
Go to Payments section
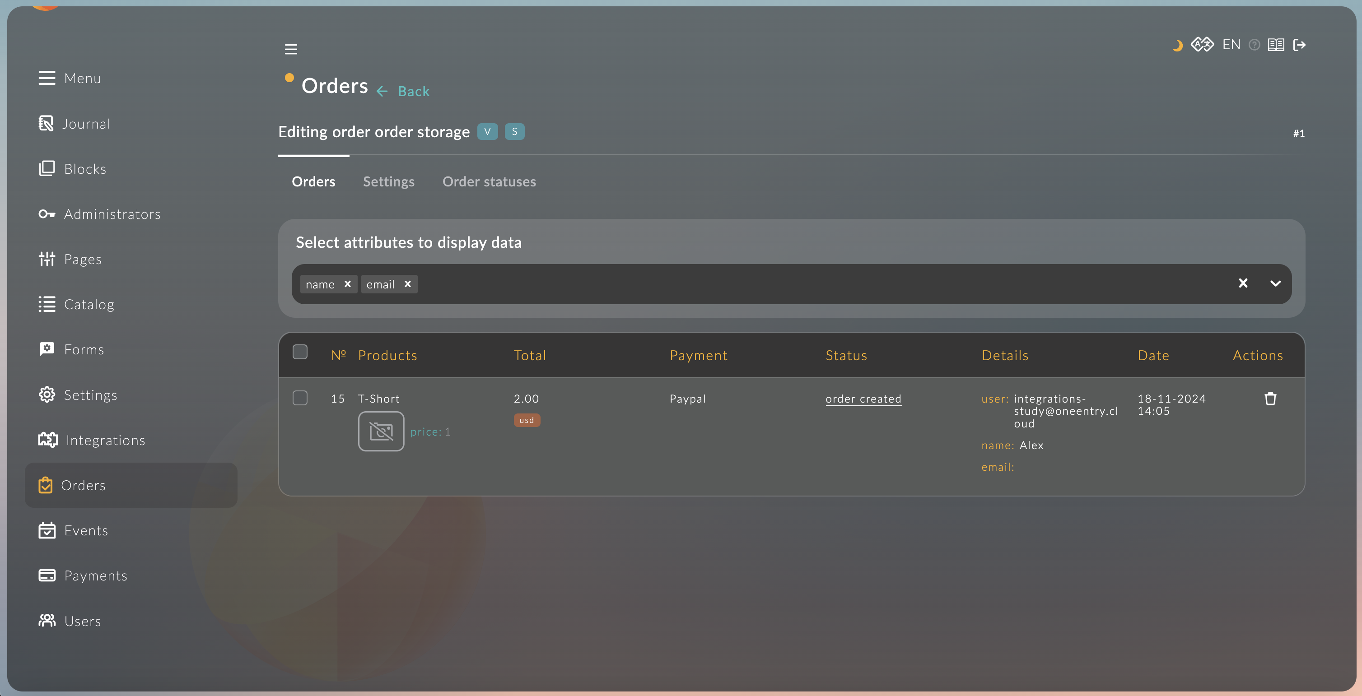point(95,575)
